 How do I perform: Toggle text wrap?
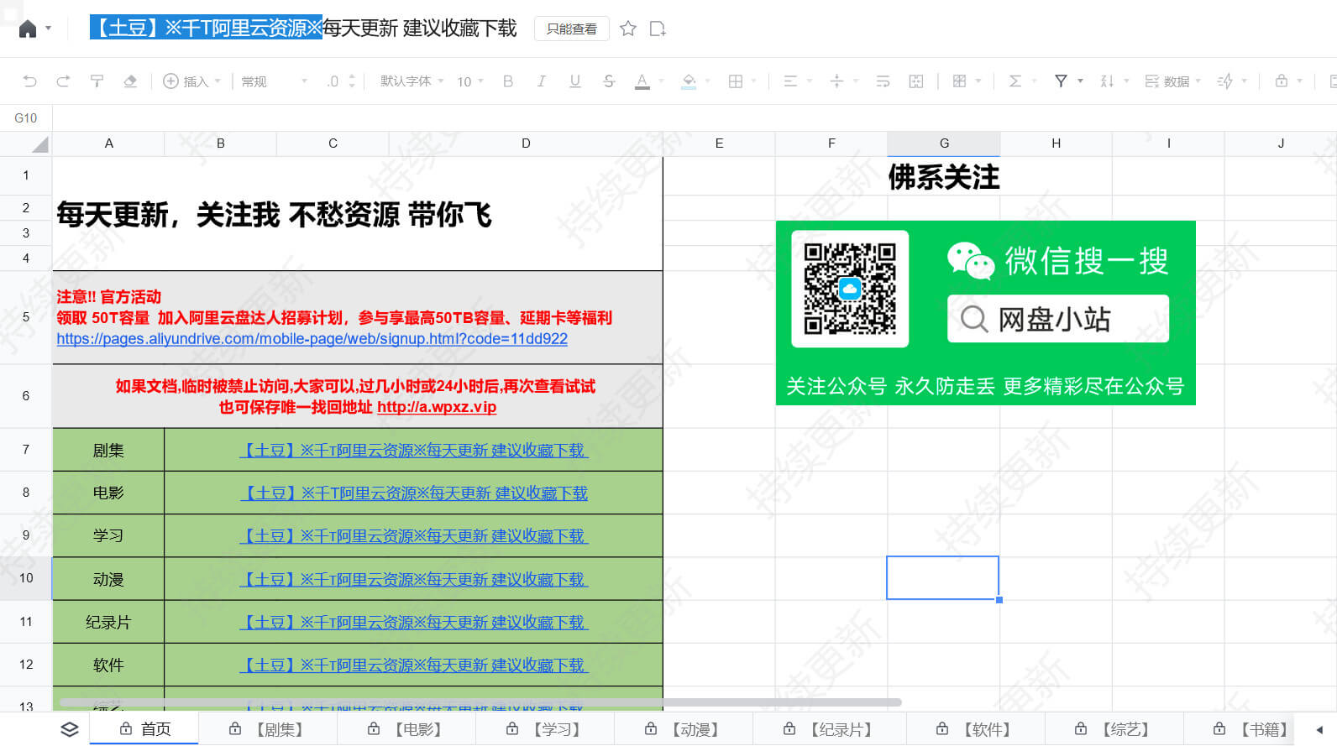tap(883, 81)
